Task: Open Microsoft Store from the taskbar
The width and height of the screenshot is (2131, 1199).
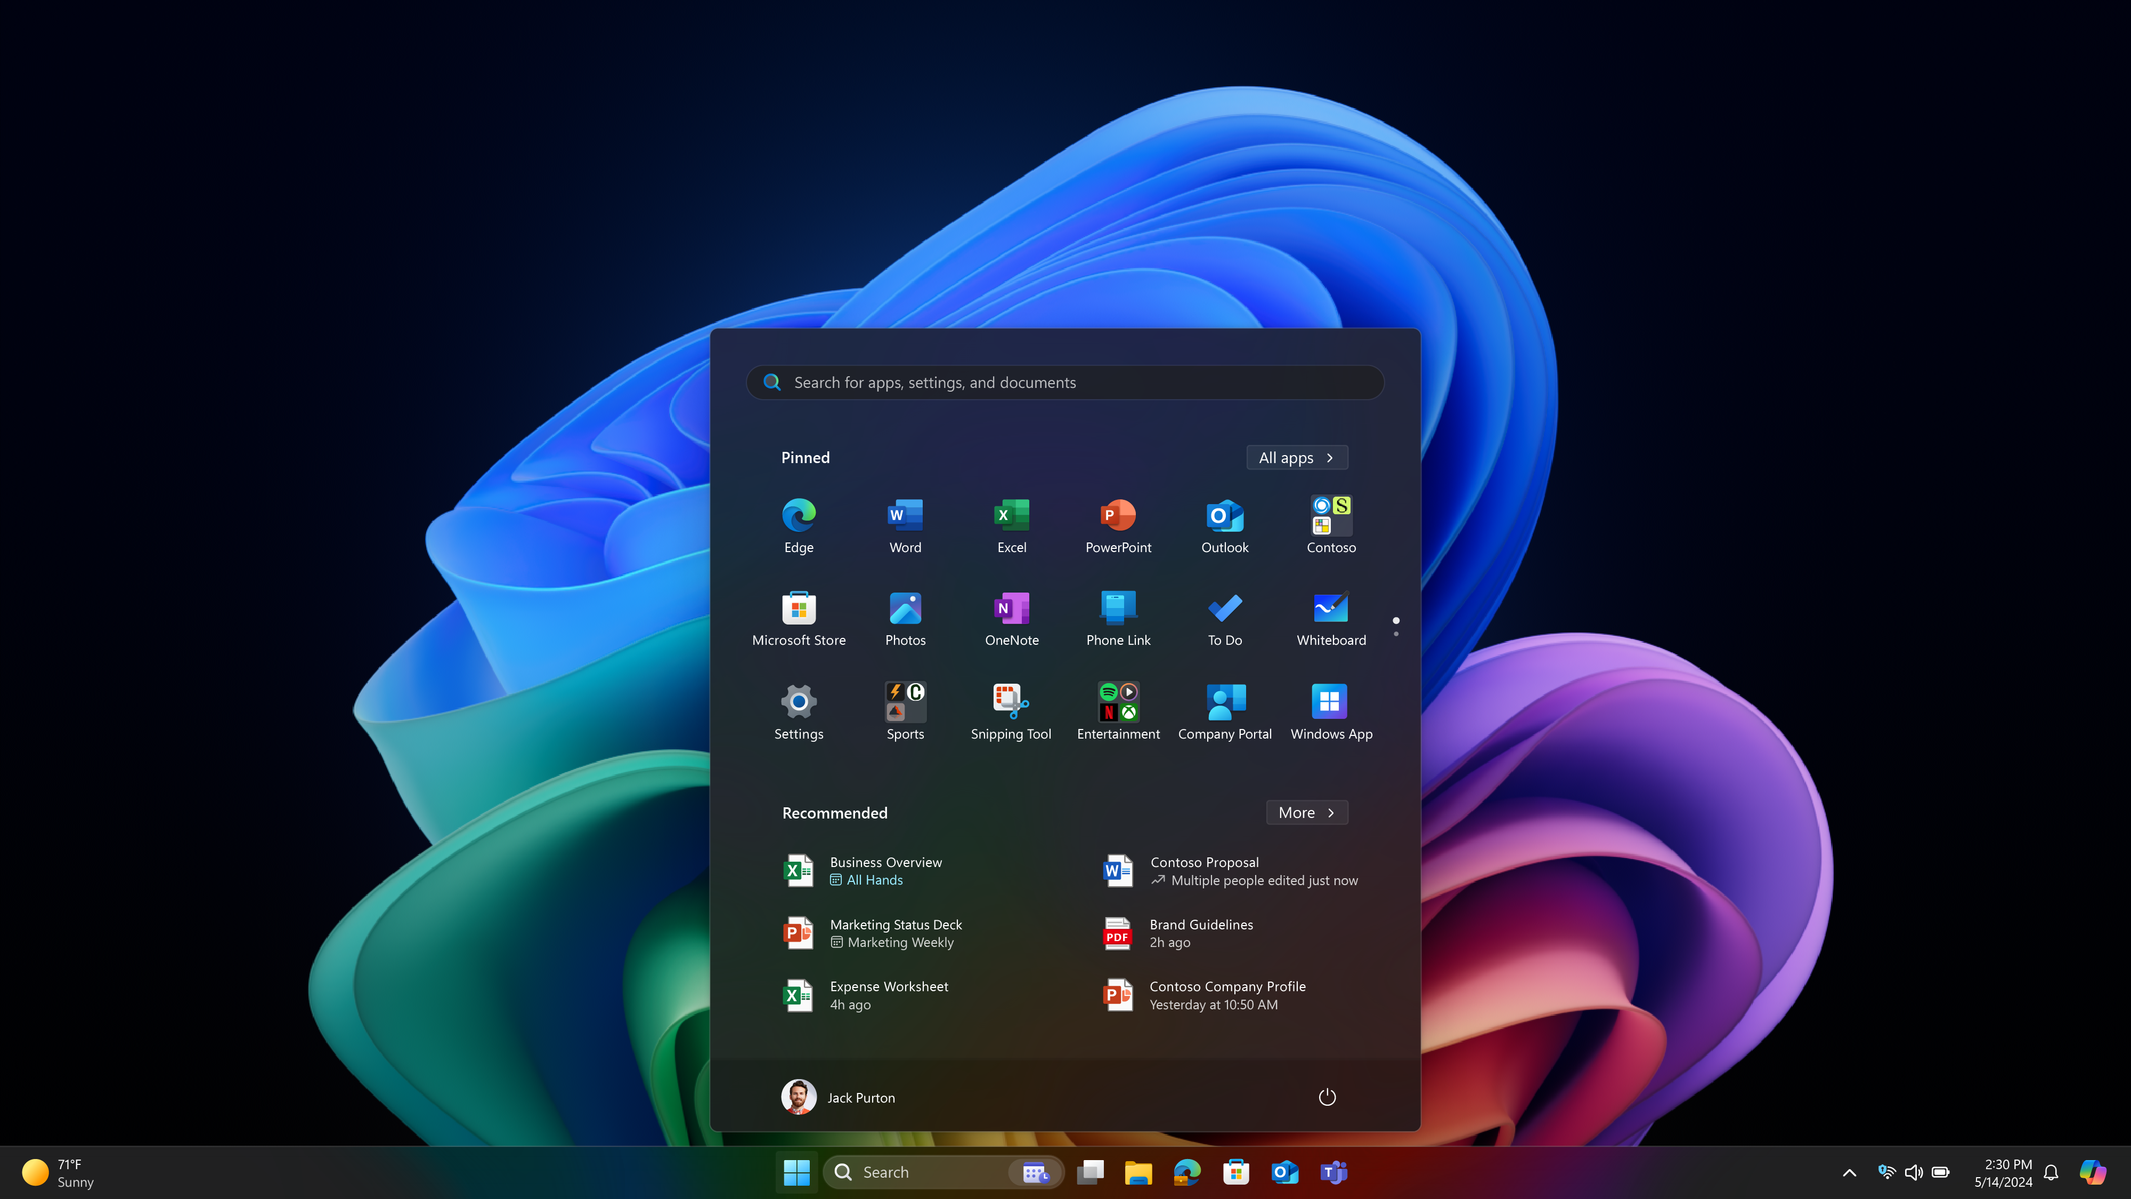Action: click(x=1236, y=1172)
